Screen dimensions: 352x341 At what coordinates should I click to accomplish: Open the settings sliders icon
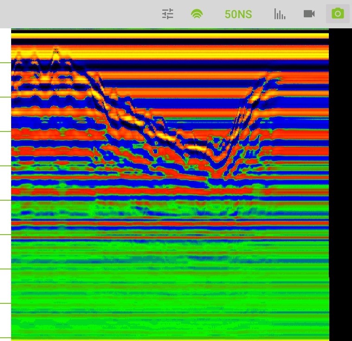[168, 14]
